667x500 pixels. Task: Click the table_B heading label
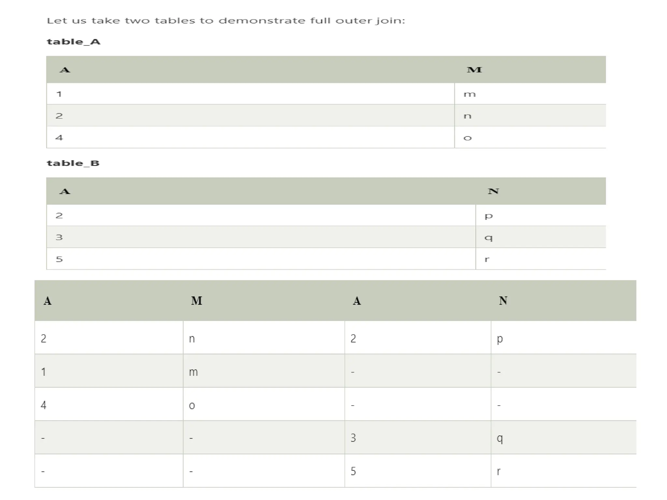coord(73,163)
